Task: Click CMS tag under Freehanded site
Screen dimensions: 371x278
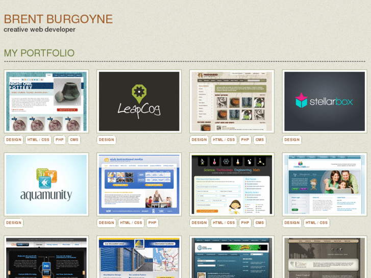Action: (260, 140)
